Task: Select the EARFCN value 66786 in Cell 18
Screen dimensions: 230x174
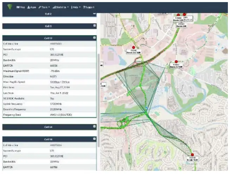Action: pyautogui.click(x=54, y=167)
